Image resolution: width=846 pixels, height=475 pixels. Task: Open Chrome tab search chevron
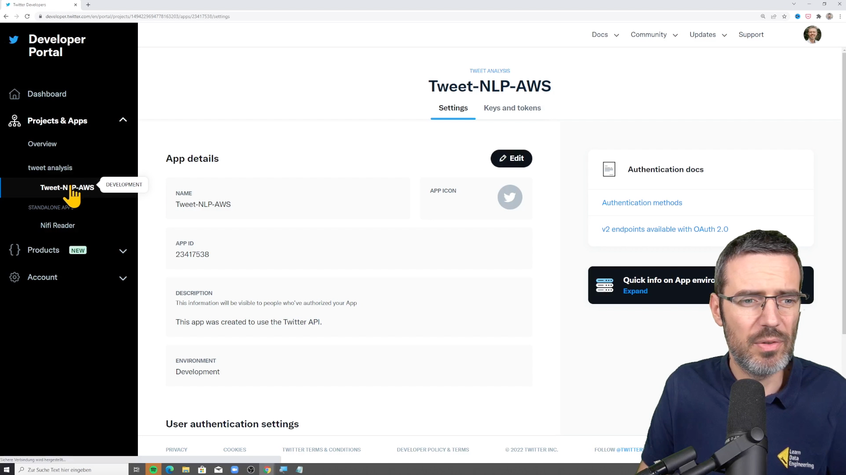pyautogui.click(x=794, y=4)
